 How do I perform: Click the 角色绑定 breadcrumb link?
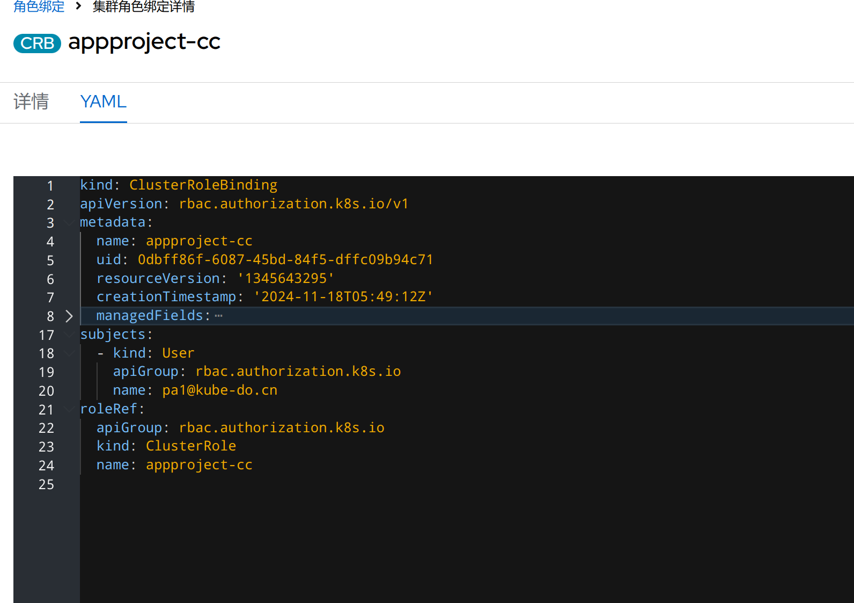39,6
